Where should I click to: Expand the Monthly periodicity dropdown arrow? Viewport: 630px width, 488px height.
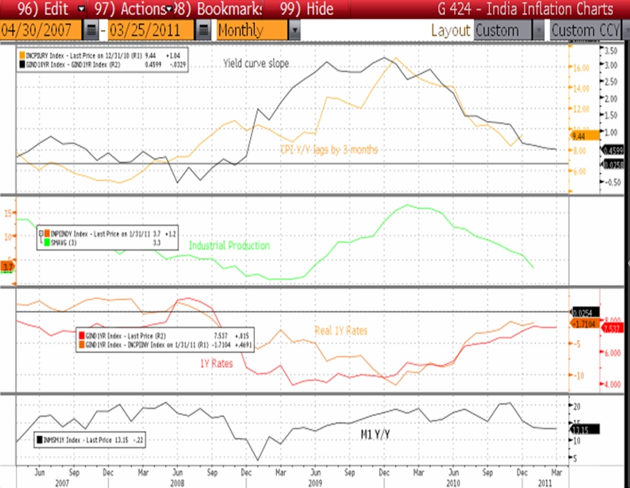(x=294, y=31)
